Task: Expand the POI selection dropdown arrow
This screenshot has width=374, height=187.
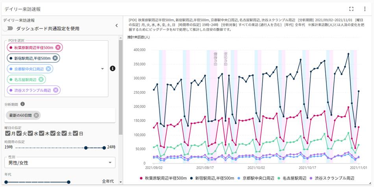Action: pyautogui.click(x=102, y=69)
